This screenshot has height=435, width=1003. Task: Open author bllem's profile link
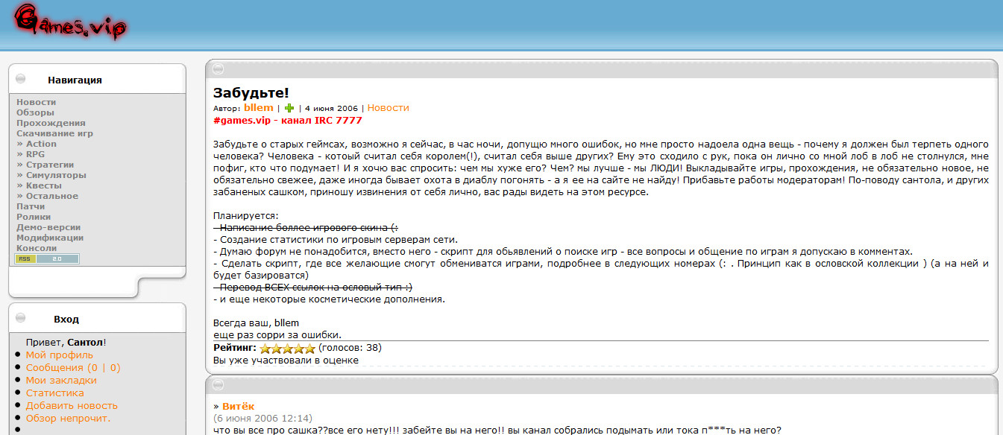click(x=258, y=108)
